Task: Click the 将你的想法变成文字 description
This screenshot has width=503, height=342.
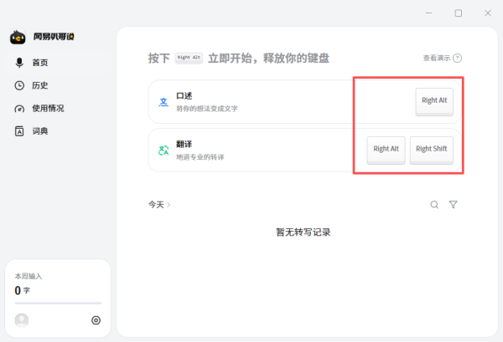Action: tap(207, 109)
